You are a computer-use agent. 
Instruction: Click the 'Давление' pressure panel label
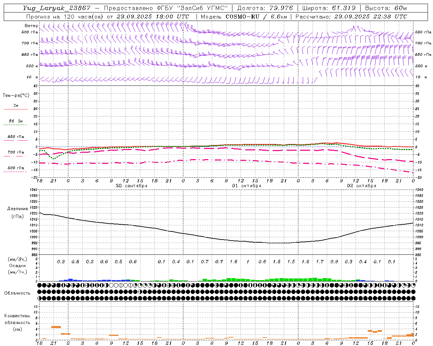point(18,209)
